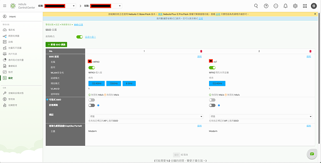This screenshot has width=321, height=163.
Task: Open 監控 in the sidebar
Action: click(x=10, y=72)
